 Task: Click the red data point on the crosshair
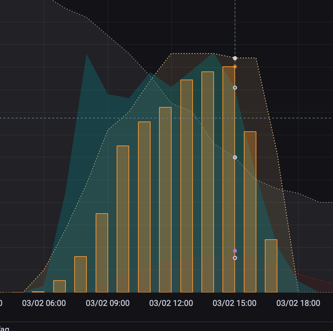point(235,258)
